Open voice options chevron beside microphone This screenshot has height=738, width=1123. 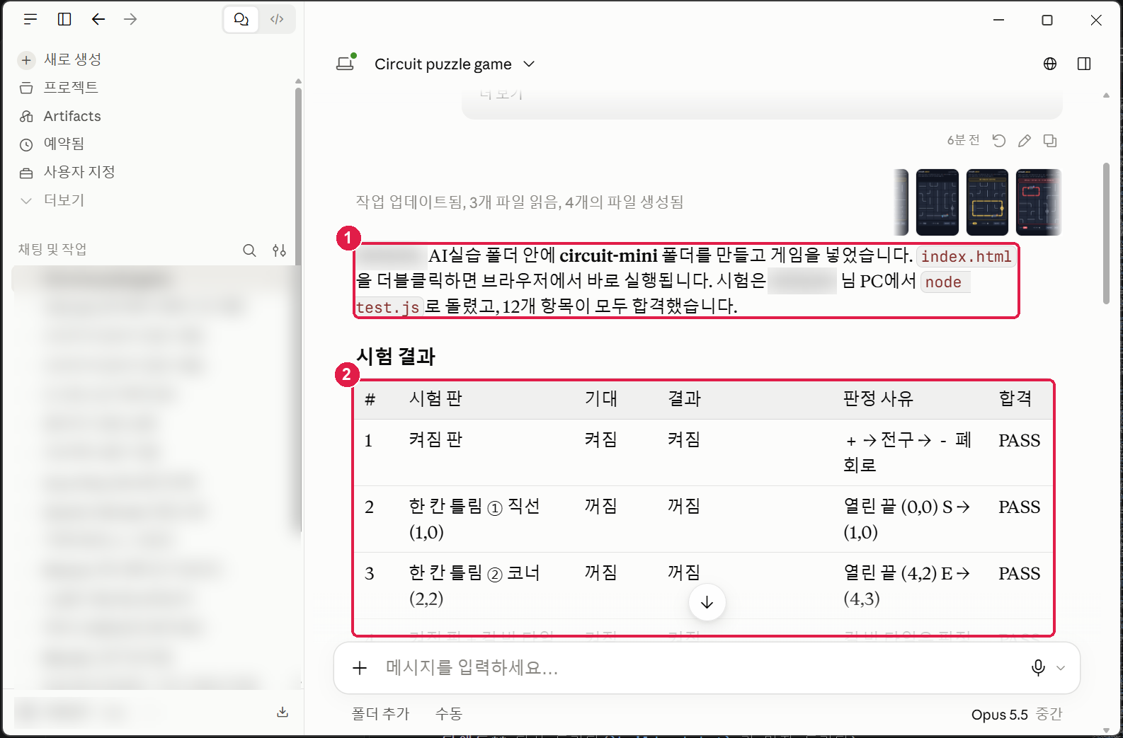pos(1061,668)
